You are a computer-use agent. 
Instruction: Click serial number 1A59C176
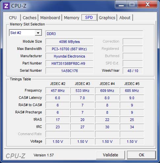click(69, 71)
